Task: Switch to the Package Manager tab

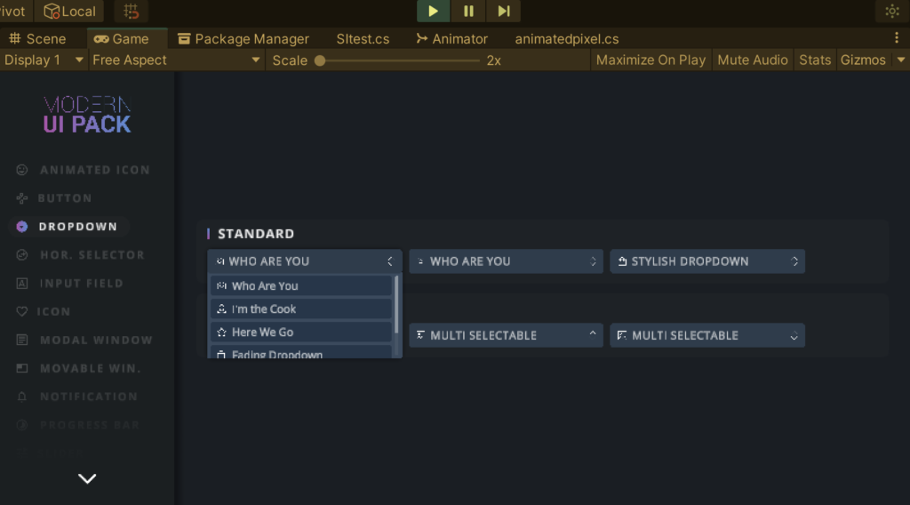Action: pos(243,39)
